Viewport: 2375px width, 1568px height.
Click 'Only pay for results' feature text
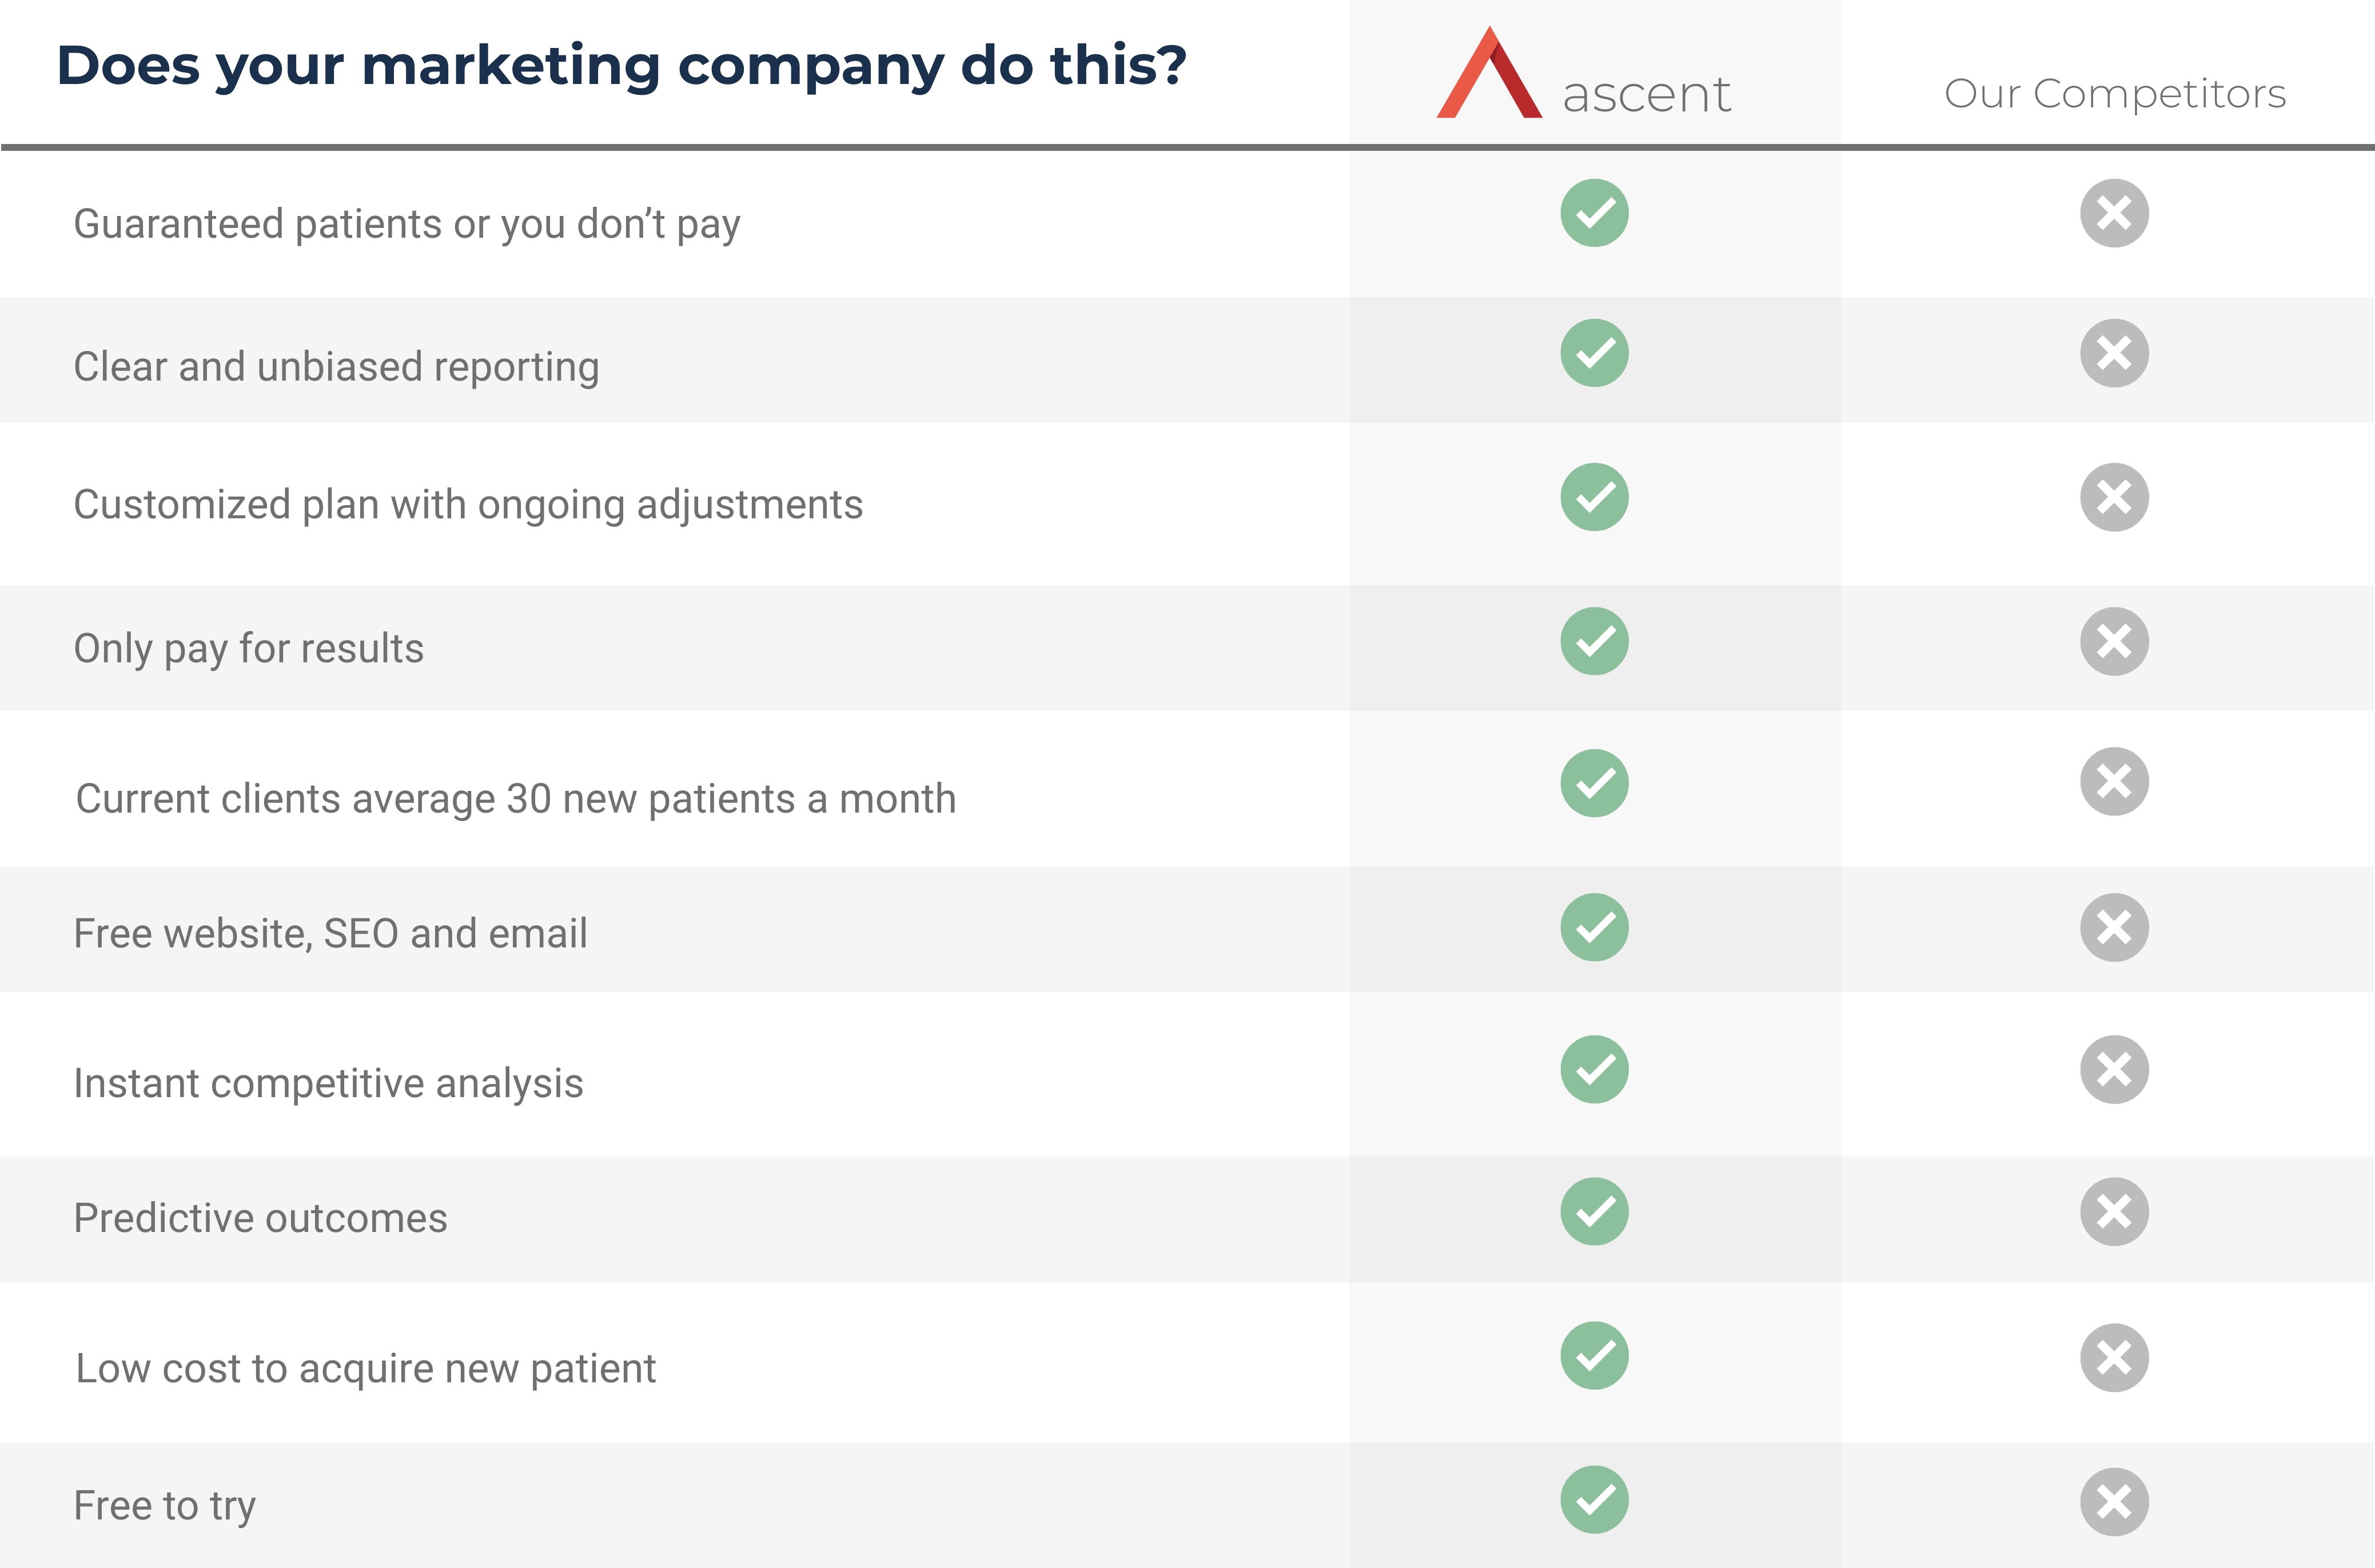click(248, 648)
